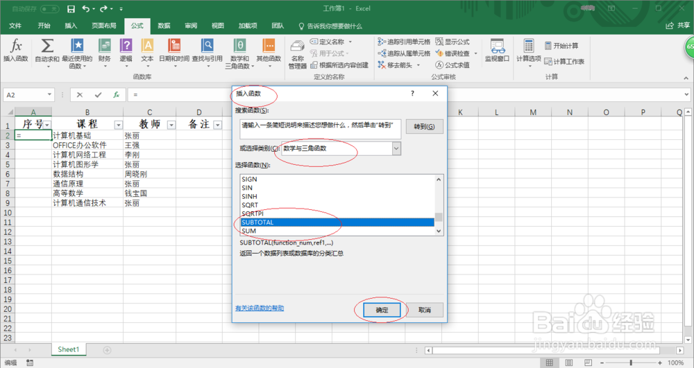
Task: Click Create from Selection (根据所选内容创建)
Action: click(339, 65)
